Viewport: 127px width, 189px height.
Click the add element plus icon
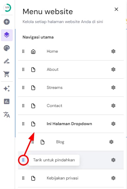pos(7,22)
